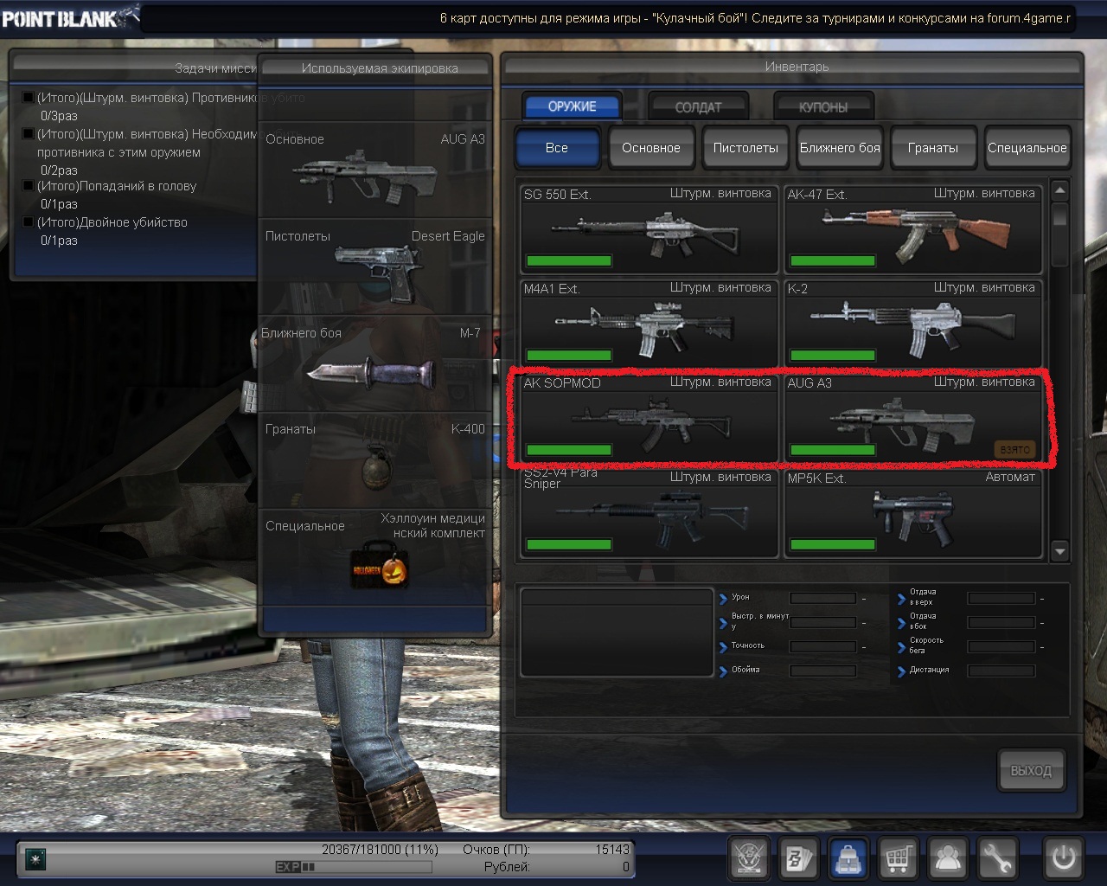The height and width of the screenshot is (886, 1107).
Task: Click the scrolling news ticker text
Action: (x=755, y=18)
